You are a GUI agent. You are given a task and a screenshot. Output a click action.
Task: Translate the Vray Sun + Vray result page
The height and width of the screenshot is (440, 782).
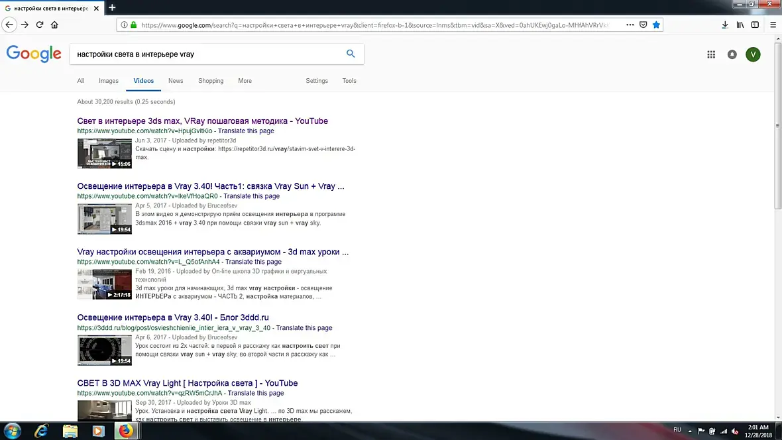pos(251,196)
